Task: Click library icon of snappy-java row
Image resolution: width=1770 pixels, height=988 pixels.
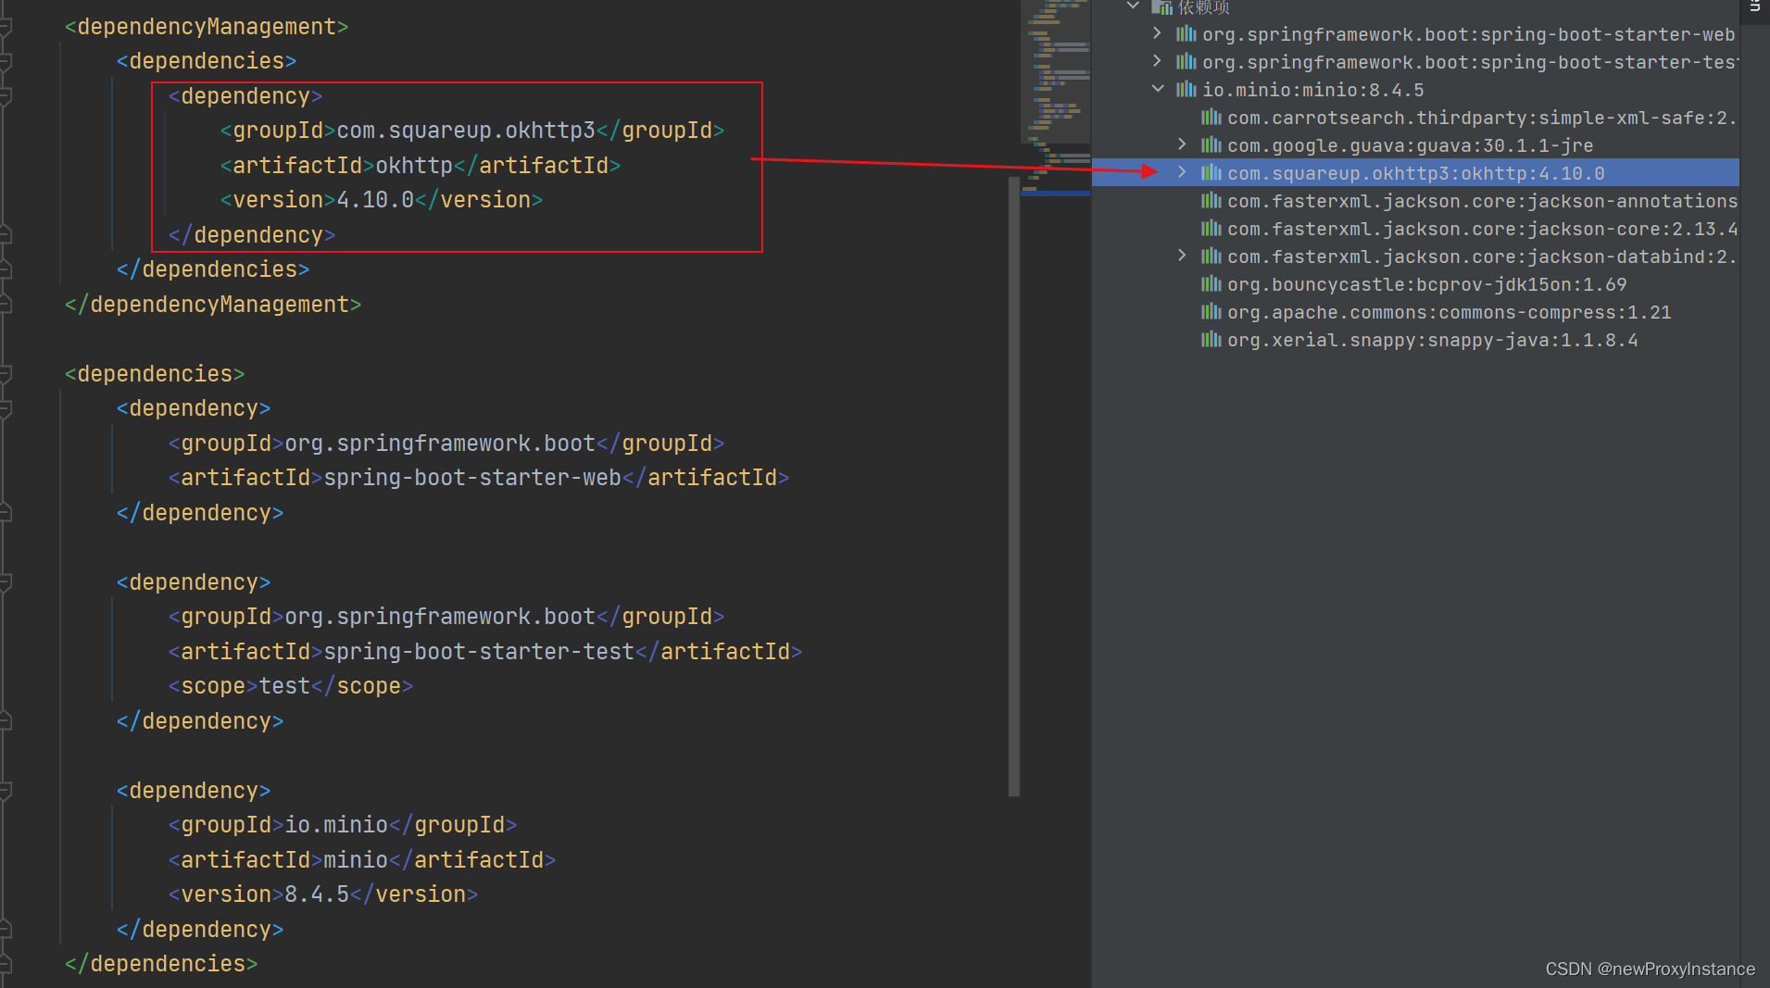Action: (x=1211, y=340)
